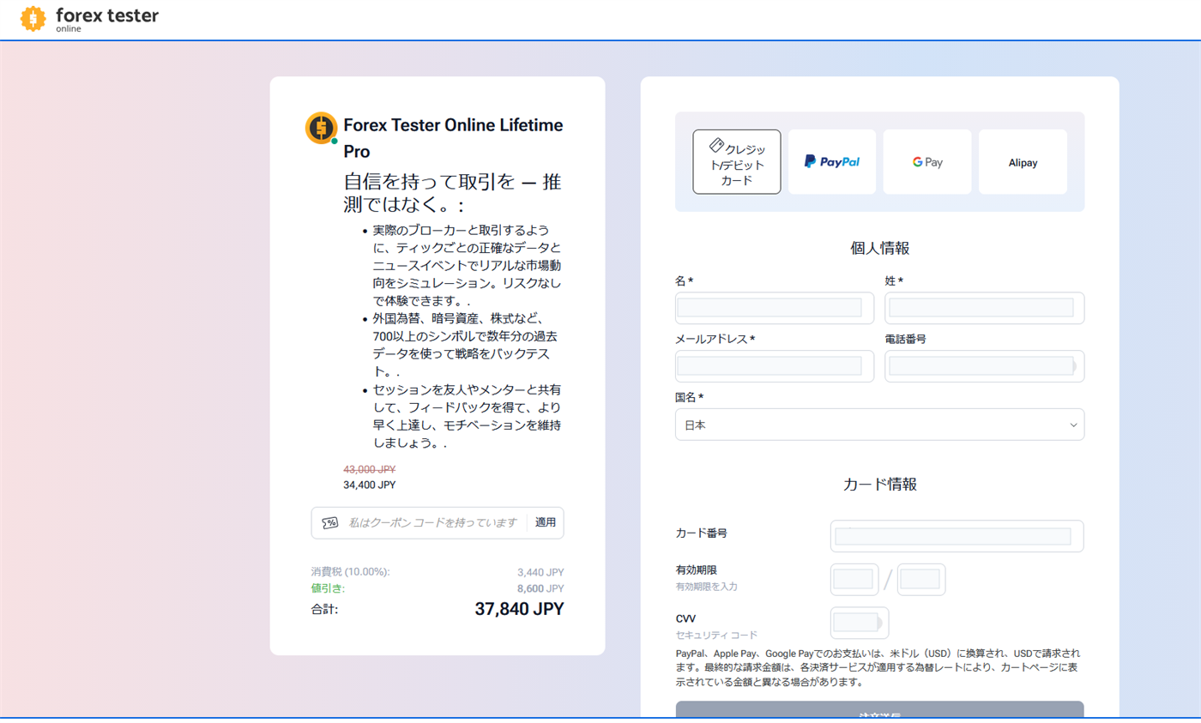Pick Alipay as payment method
This screenshot has width=1201, height=723.
1023,162
